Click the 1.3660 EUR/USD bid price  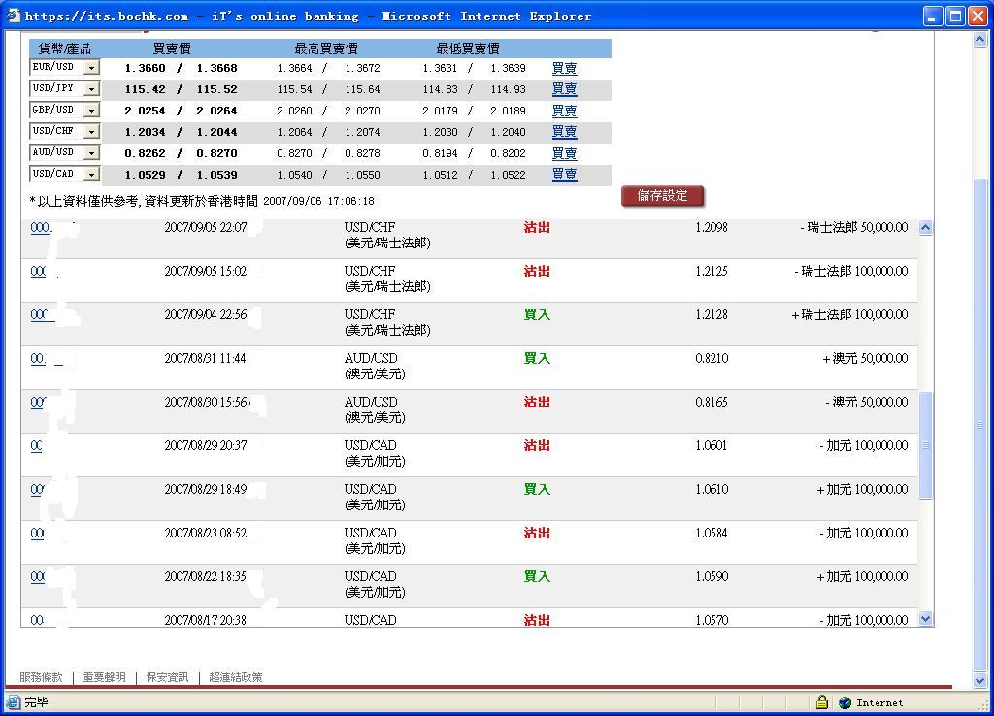pyautogui.click(x=146, y=68)
